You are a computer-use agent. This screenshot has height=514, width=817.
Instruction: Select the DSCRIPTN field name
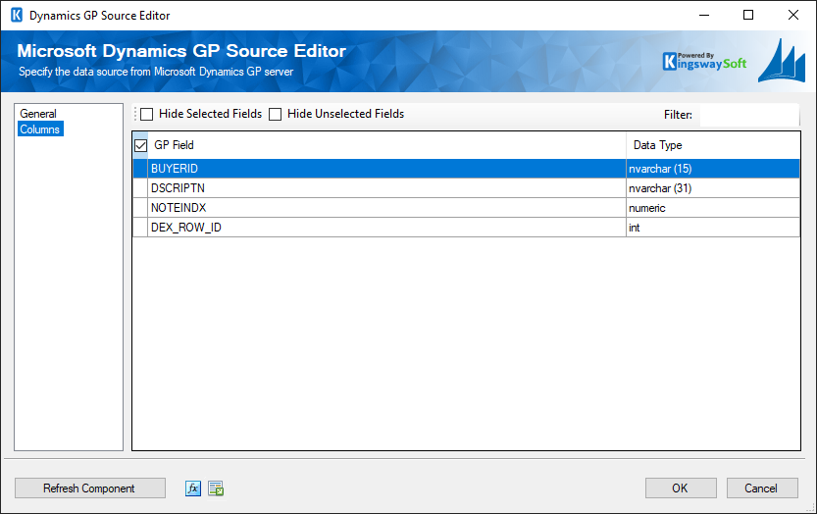tap(178, 188)
